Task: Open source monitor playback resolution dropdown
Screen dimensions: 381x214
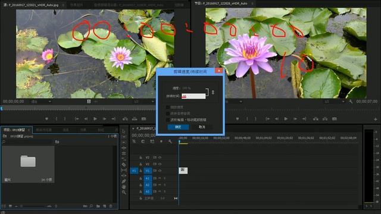Action: (144, 102)
